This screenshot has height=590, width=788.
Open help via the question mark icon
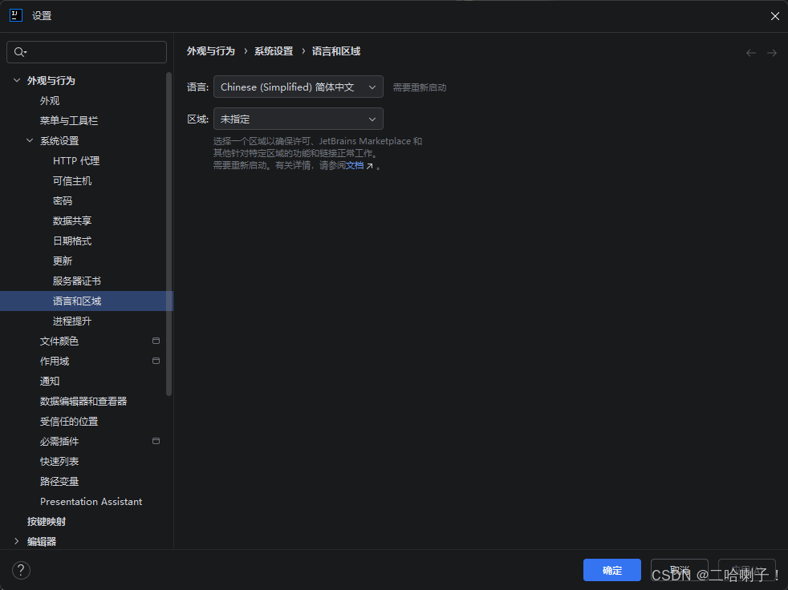tap(21, 570)
